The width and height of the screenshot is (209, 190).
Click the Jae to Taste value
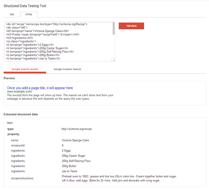pos(69,171)
